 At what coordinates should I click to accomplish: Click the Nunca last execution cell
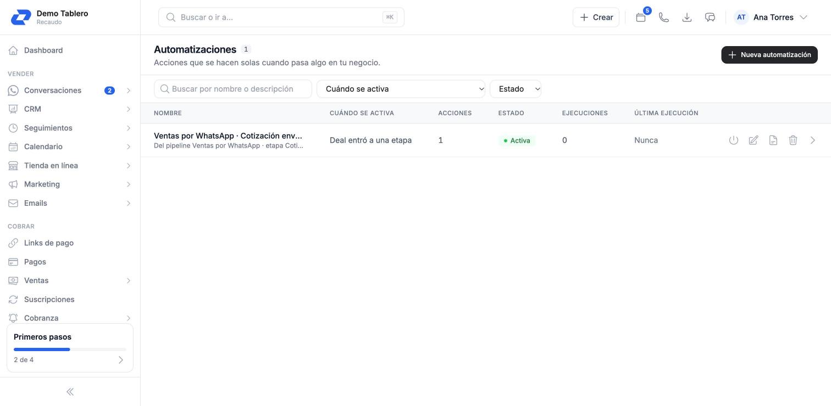pyautogui.click(x=646, y=140)
